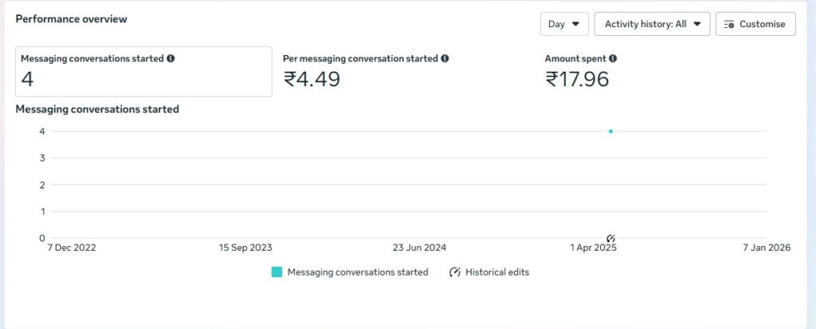This screenshot has height=329, width=816.
Task: Click the 23 Jun 2024 axis label
Action: pos(419,248)
